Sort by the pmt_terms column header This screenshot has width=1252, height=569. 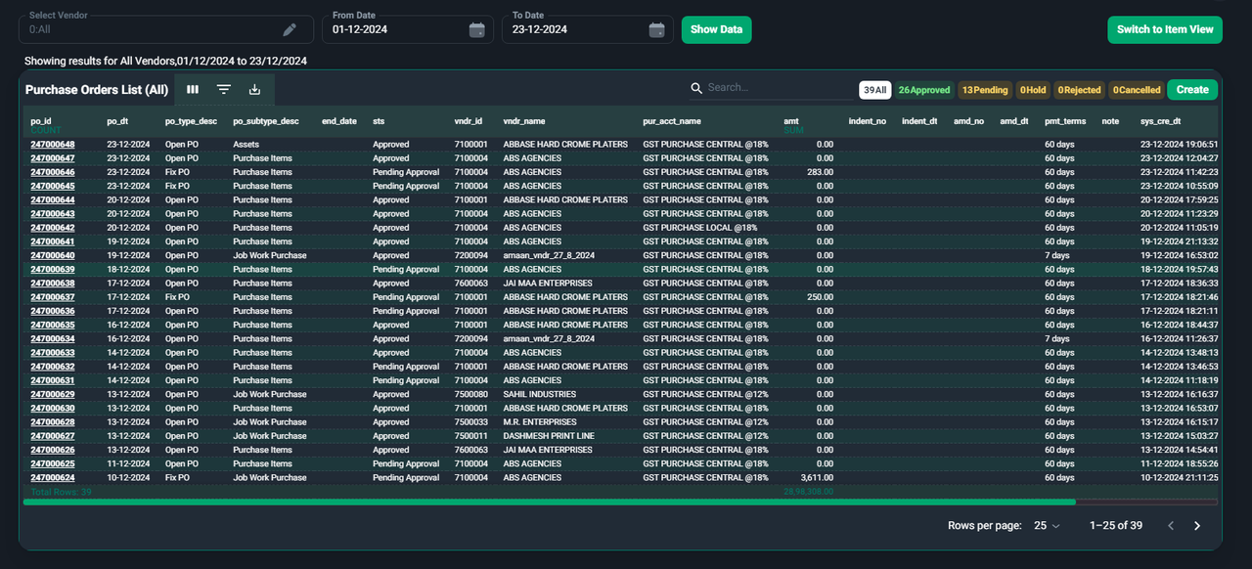tap(1065, 121)
